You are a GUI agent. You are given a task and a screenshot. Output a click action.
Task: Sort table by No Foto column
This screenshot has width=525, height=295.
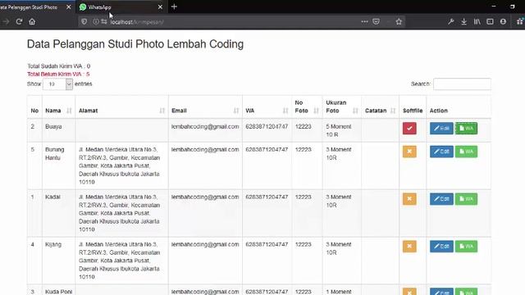click(307, 107)
